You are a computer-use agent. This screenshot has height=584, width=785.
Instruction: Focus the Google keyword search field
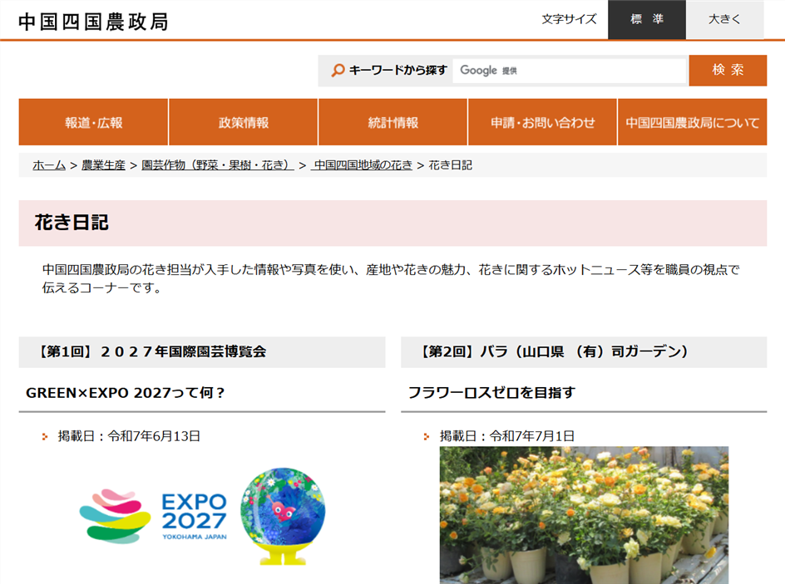click(x=569, y=71)
